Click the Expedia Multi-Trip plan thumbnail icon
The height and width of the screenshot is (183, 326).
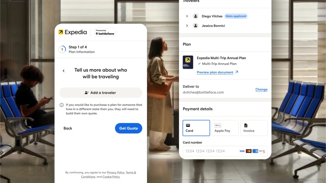(188, 62)
